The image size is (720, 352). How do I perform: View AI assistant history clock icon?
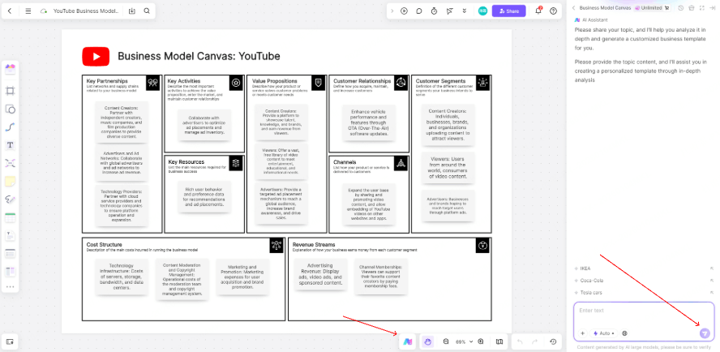coord(681,8)
